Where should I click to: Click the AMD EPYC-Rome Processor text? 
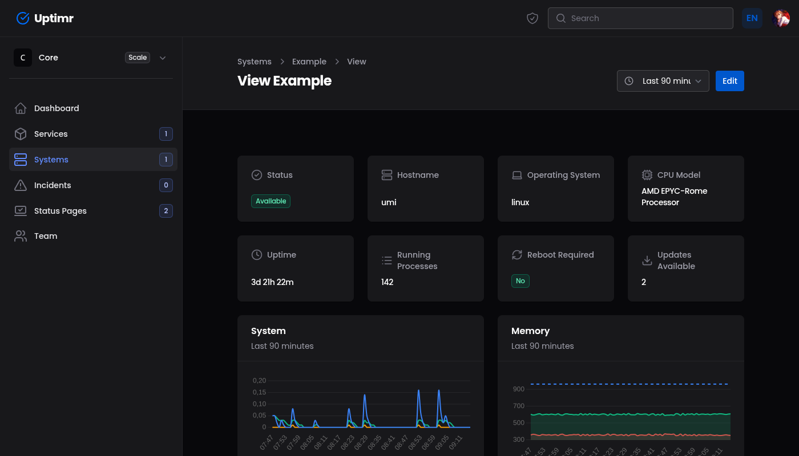(674, 197)
